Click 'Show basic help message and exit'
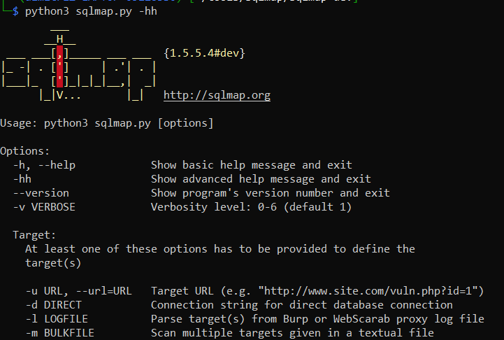 point(252,165)
